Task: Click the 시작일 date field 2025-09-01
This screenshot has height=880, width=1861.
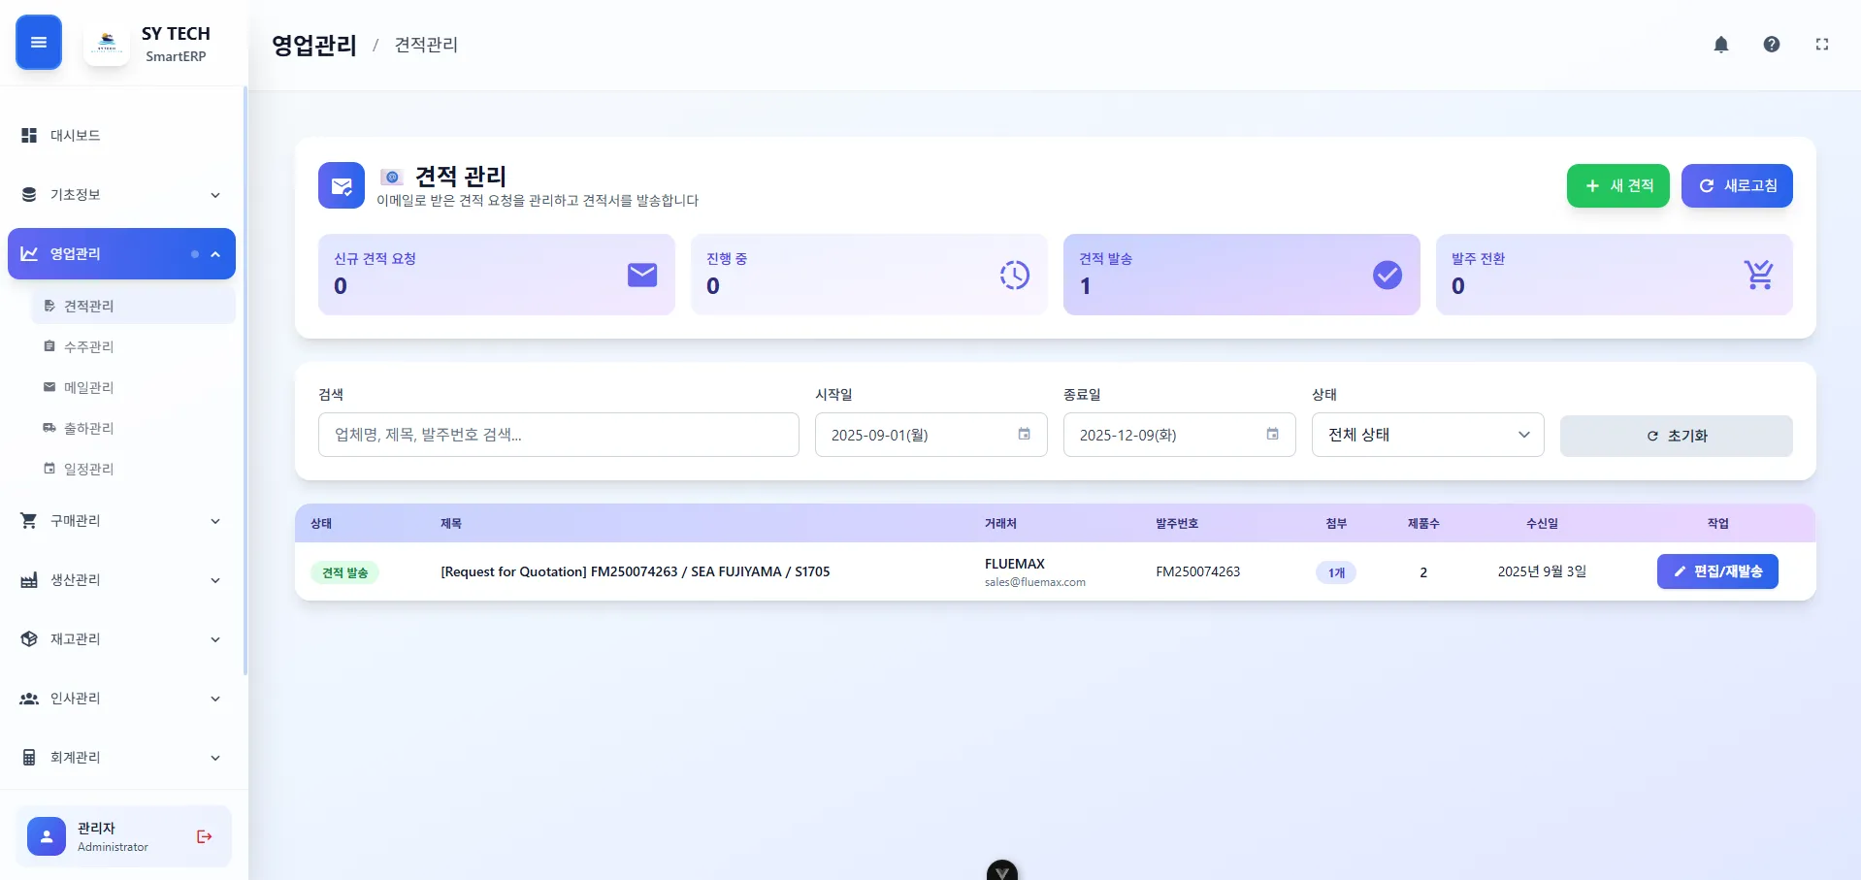Action: 930,435
